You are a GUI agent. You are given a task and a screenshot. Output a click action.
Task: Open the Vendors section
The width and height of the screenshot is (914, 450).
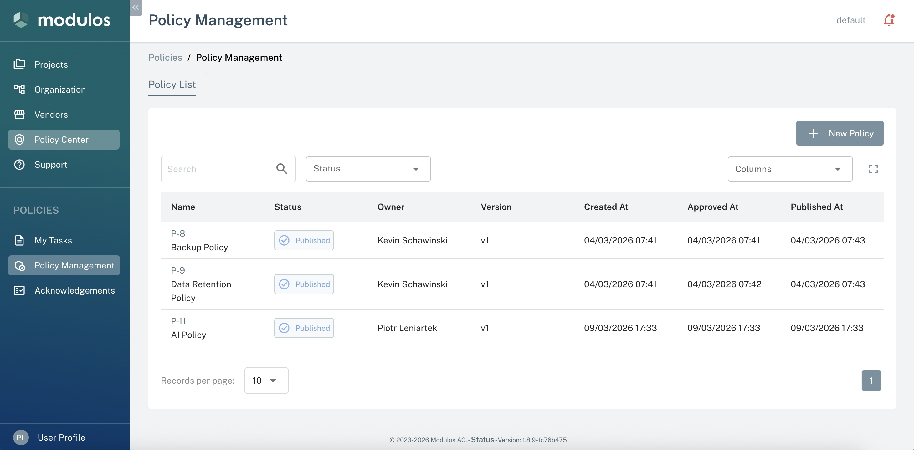51,114
